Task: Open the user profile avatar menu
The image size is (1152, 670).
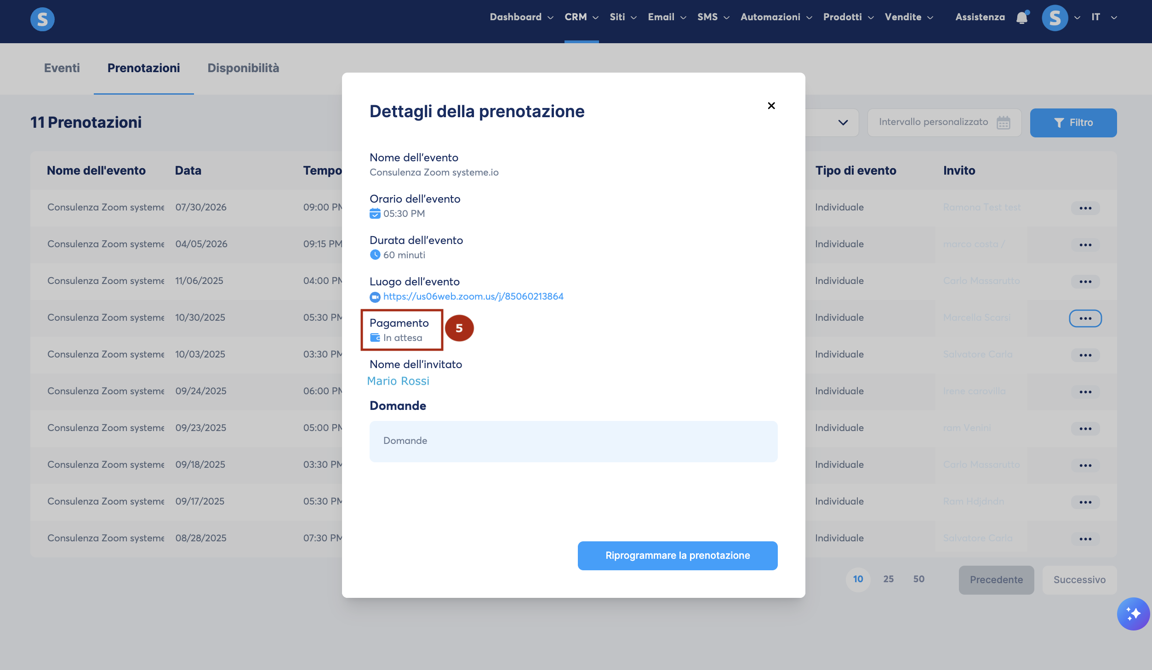Action: [1055, 18]
